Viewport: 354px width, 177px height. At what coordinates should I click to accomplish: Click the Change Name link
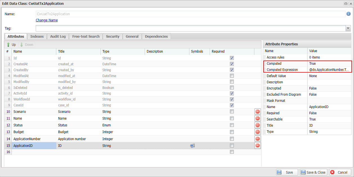(x=47, y=20)
